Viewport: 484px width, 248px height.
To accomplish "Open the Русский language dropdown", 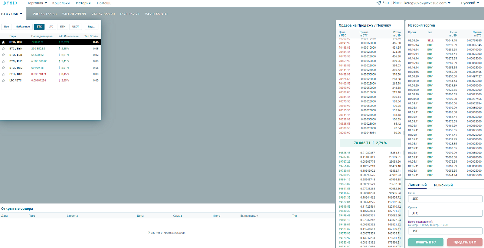I will (470, 3).
